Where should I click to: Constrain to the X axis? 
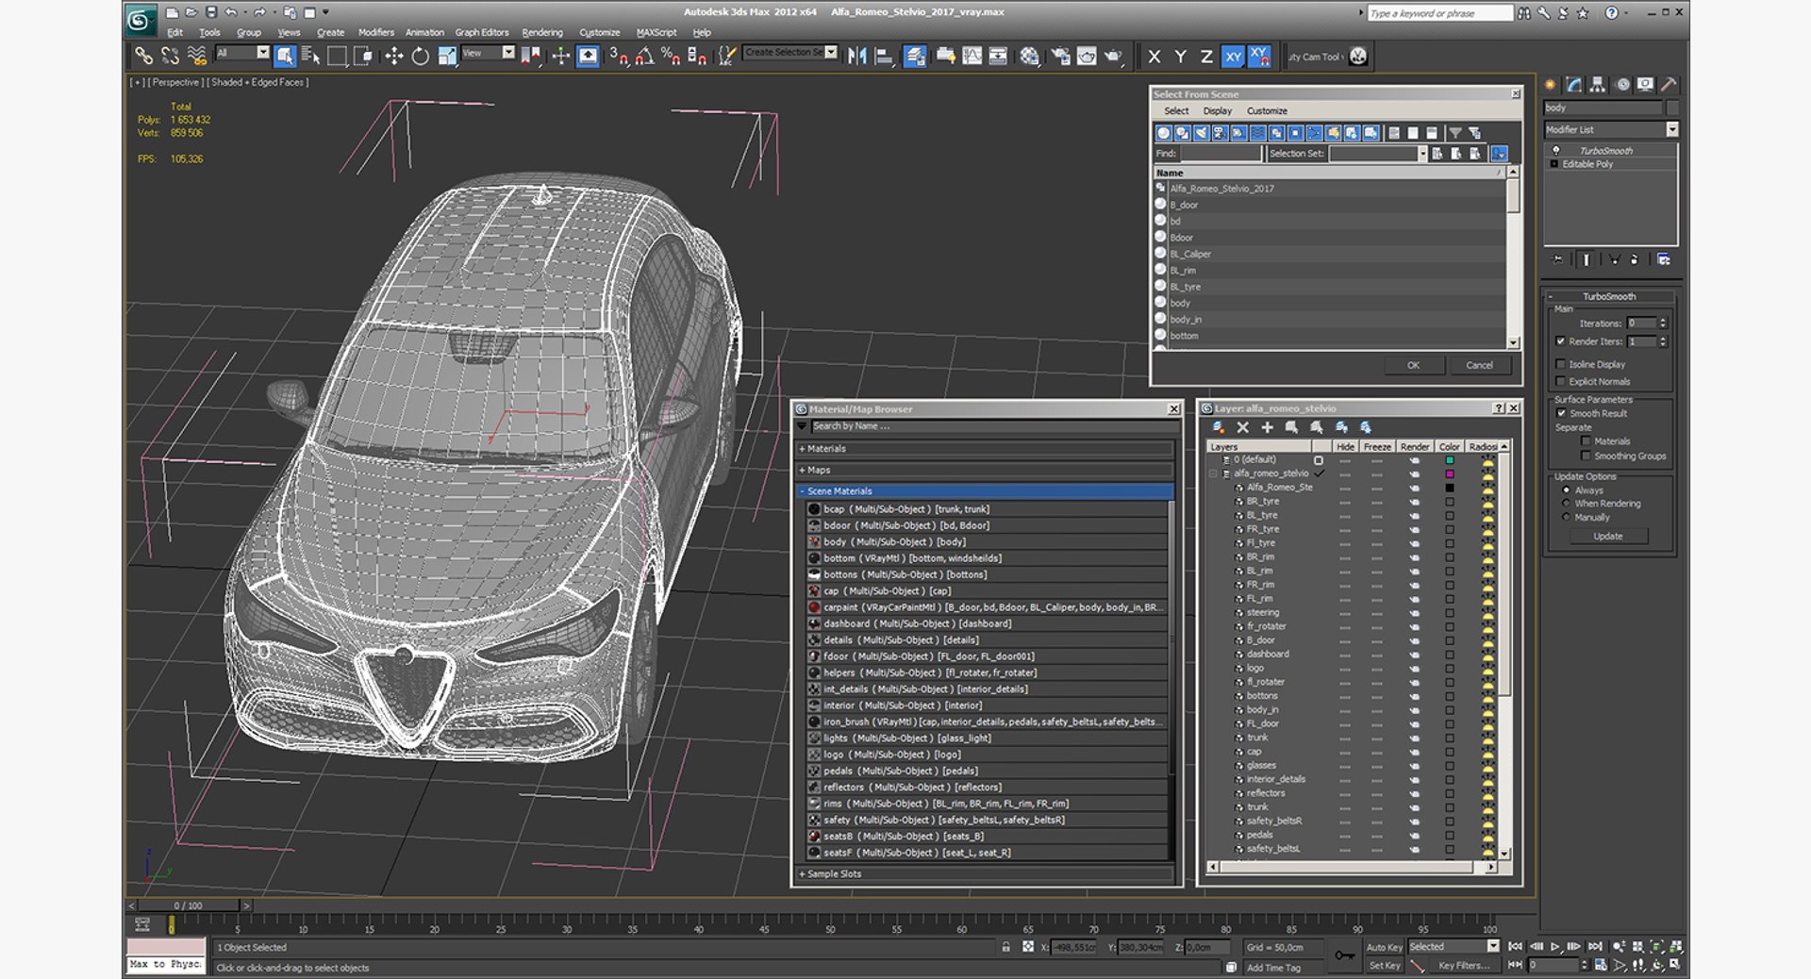[x=1154, y=57]
